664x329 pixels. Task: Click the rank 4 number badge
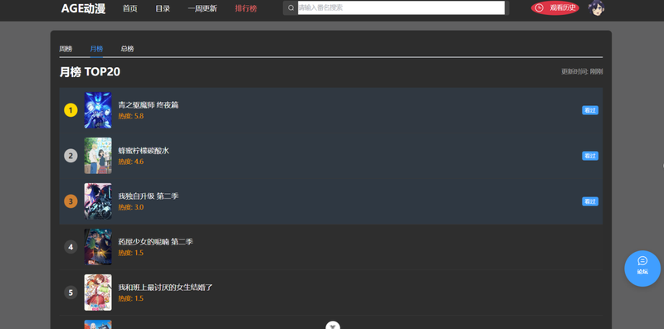(x=71, y=247)
